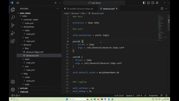Click dovecot in the breadcrumb
The width and height of the screenshot is (179, 101).
(75, 13)
